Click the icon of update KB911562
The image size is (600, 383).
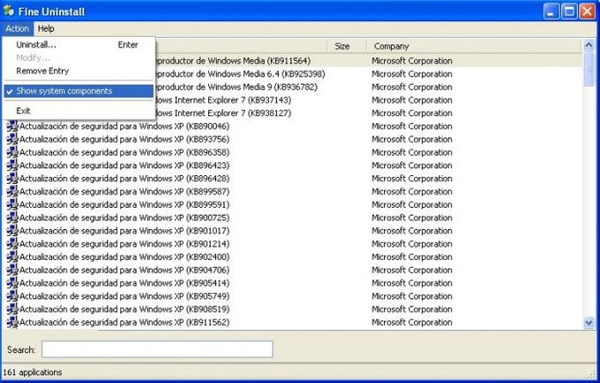pyautogui.click(x=12, y=322)
